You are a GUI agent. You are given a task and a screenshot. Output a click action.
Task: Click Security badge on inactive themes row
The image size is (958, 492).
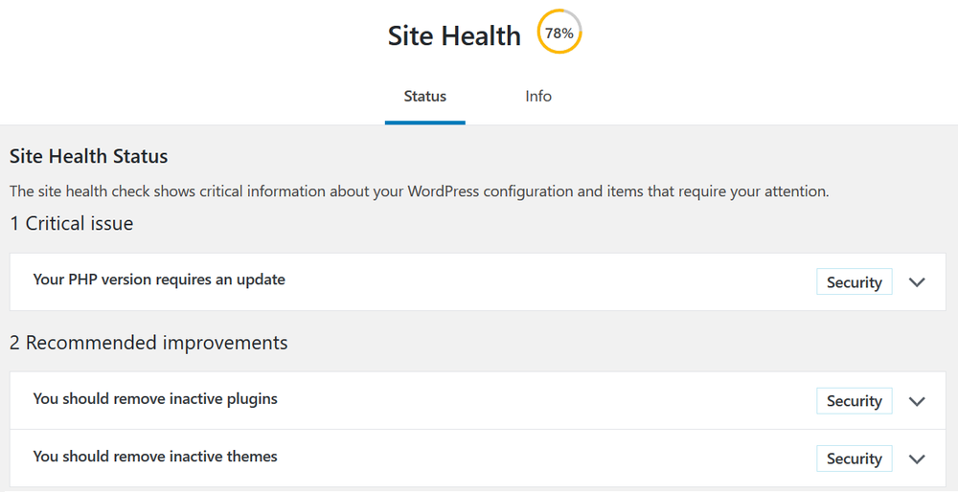[855, 458]
